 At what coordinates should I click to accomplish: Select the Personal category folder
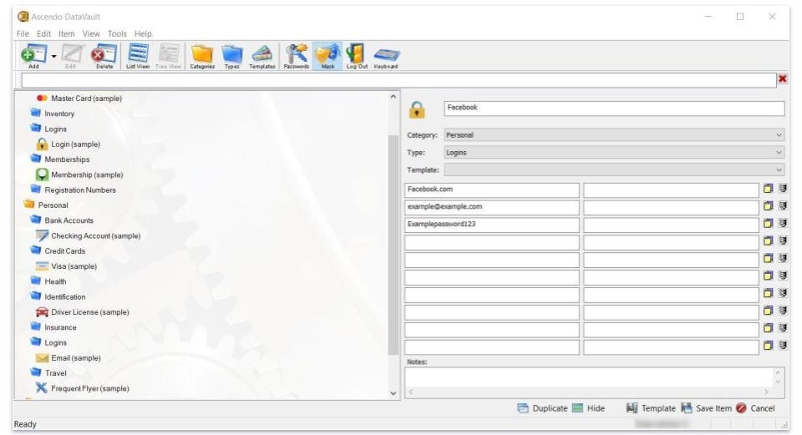[x=46, y=205]
